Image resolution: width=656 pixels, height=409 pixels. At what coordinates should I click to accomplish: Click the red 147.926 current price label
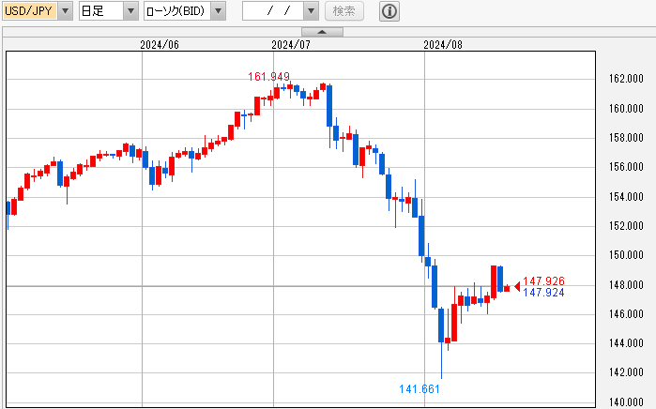[x=543, y=281]
